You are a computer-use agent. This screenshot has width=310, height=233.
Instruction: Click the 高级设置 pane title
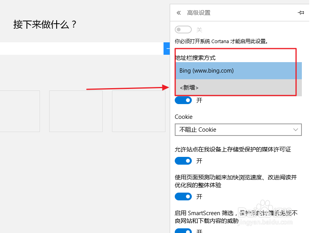[199, 13]
